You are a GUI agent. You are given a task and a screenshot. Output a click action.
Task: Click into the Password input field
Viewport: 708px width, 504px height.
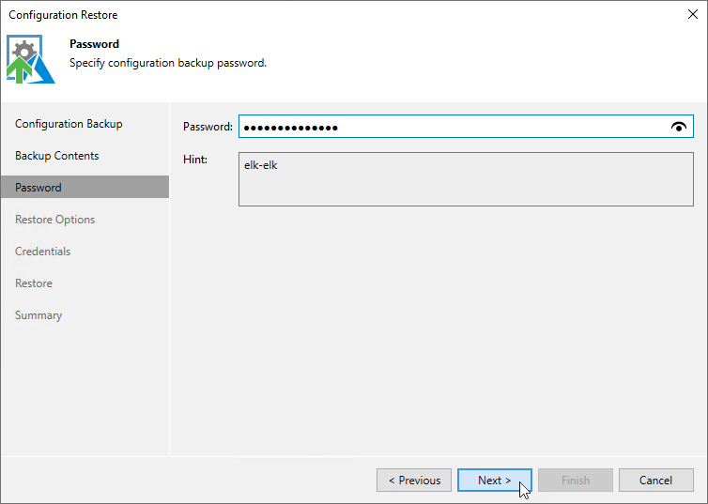[x=466, y=127]
